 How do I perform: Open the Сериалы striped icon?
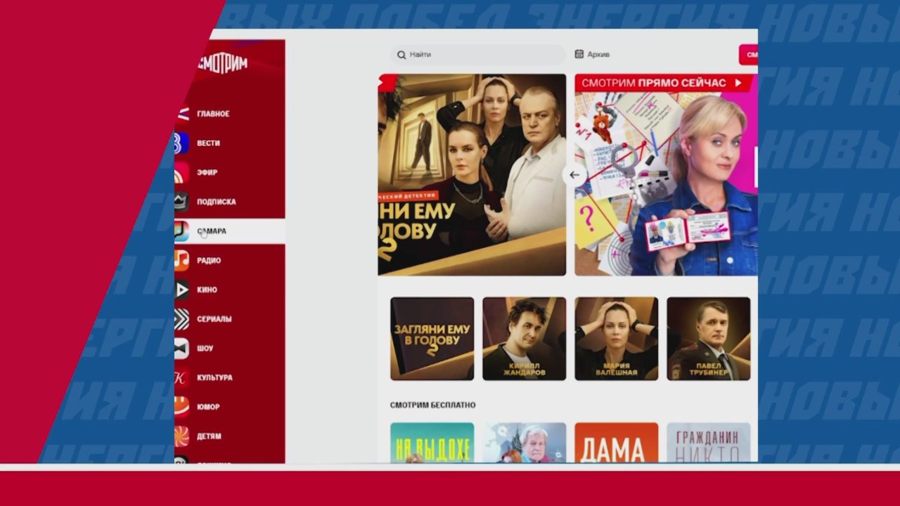pos(182,319)
